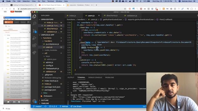Screen dimensions: 198x111
Task: Open package.json in the file tree
Action: 50,90
